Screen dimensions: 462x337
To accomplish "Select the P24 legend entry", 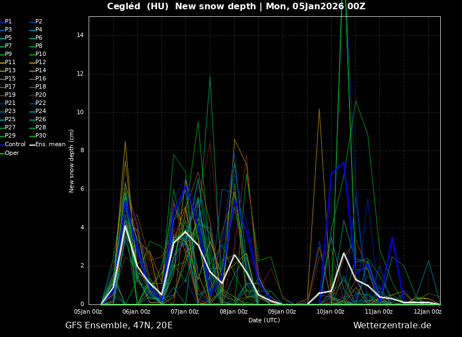I will click(41, 111).
